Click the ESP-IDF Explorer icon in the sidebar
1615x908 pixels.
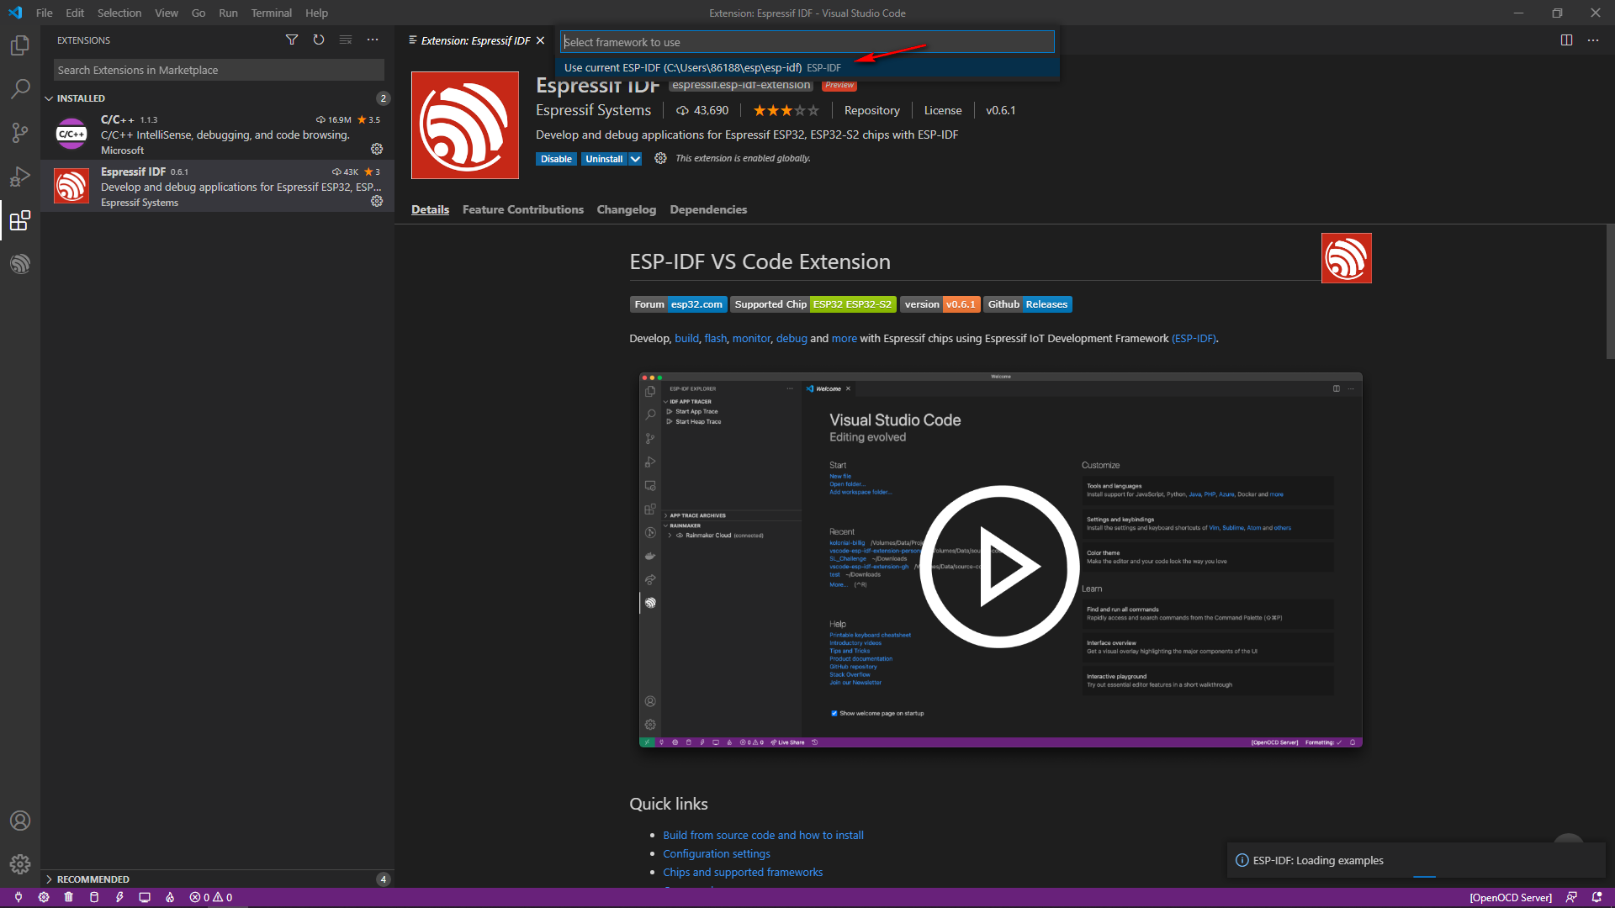(20, 263)
